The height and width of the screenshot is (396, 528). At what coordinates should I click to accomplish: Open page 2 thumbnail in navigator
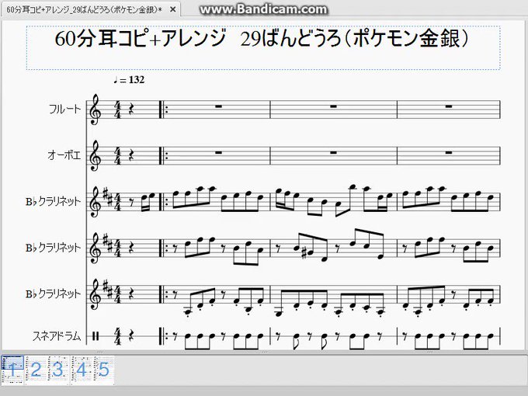pos(36,370)
